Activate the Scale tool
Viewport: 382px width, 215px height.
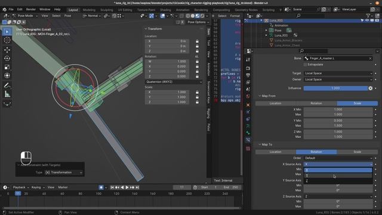click(x=7, y=67)
